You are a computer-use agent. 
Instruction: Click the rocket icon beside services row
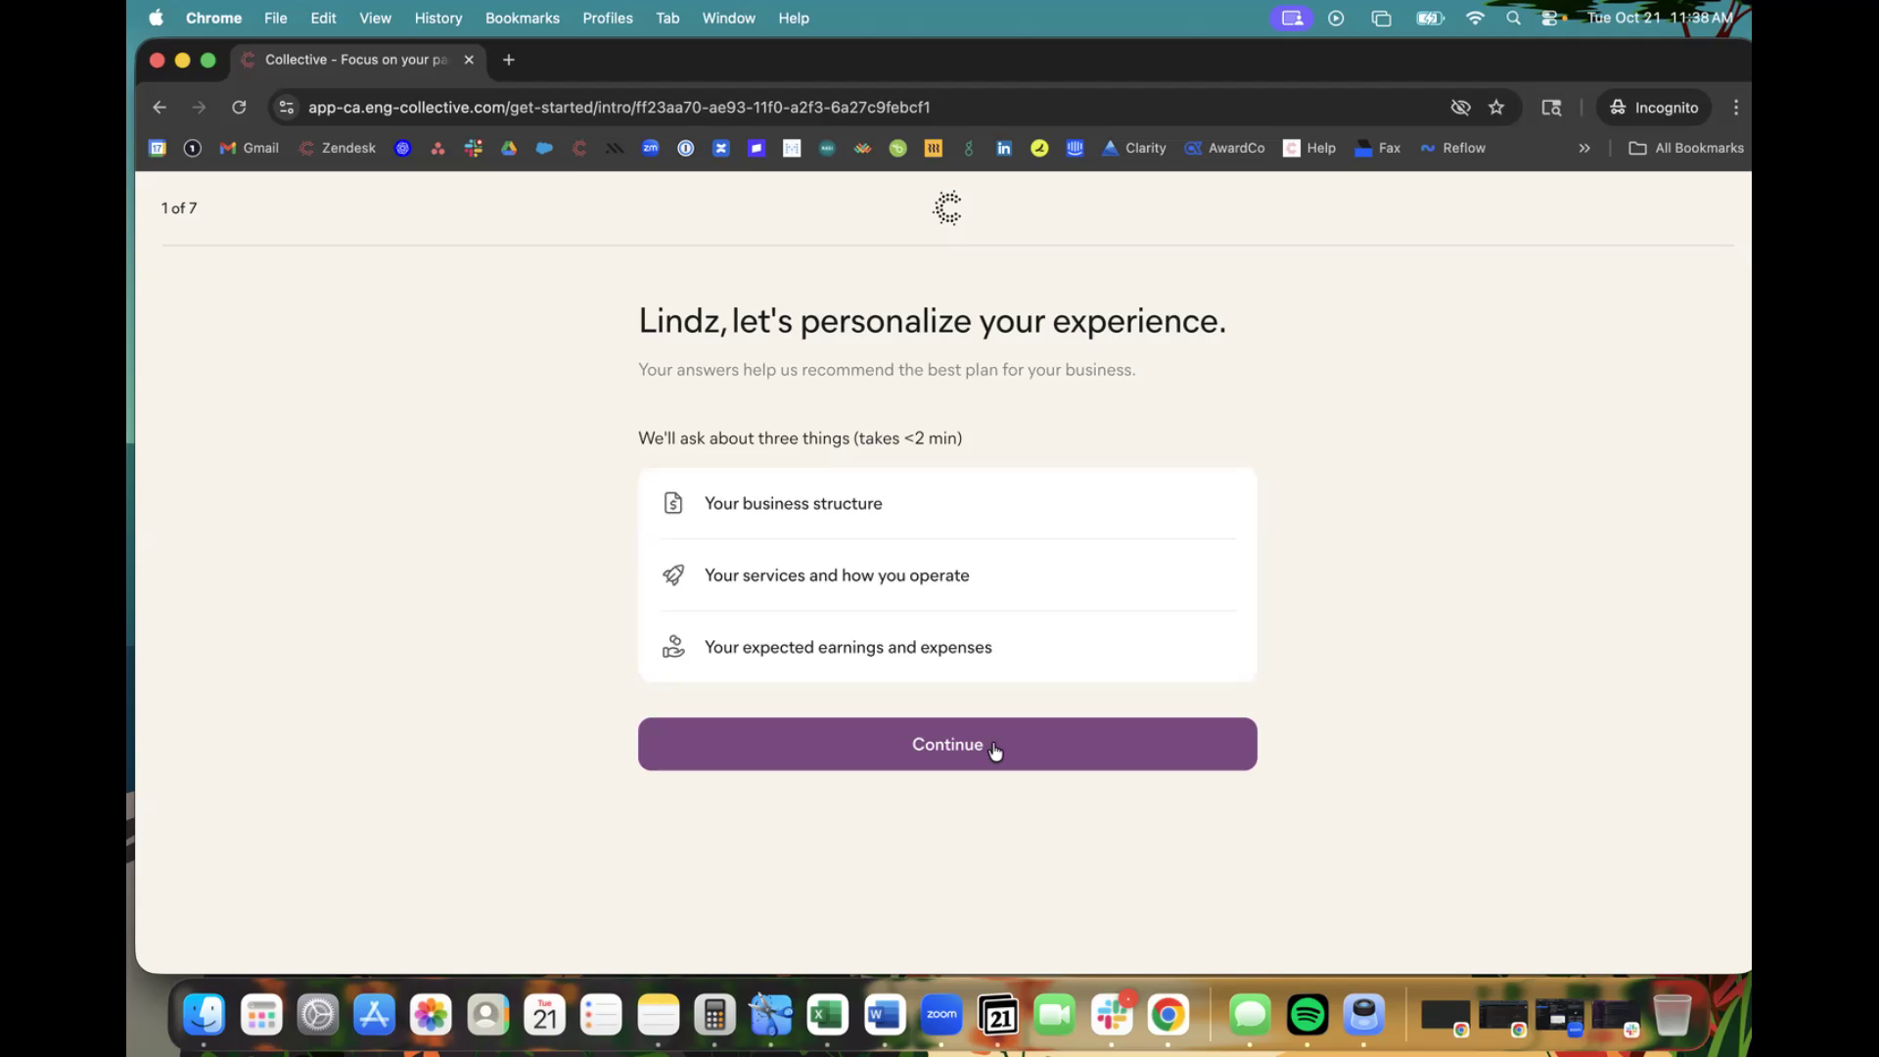click(673, 575)
